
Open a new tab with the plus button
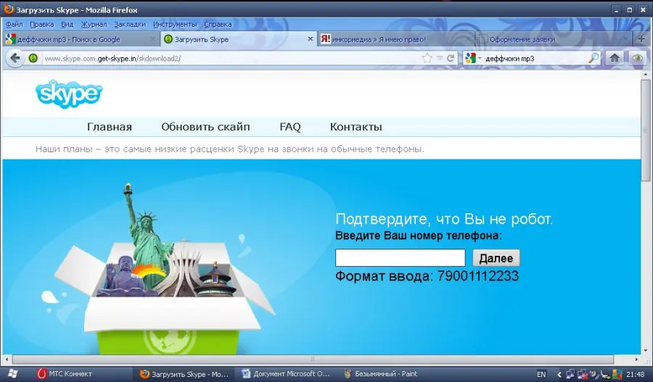point(641,39)
